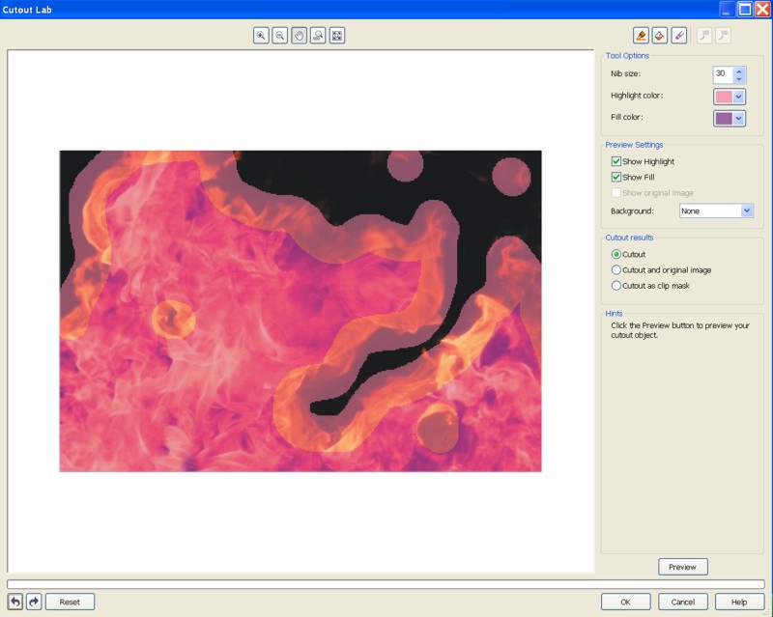Select the Eraser tool

(x=679, y=36)
